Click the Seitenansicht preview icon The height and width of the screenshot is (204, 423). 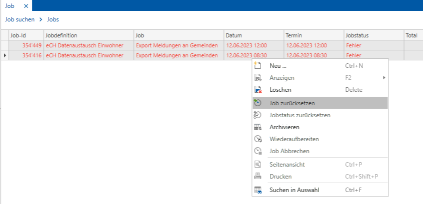point(258,164)
